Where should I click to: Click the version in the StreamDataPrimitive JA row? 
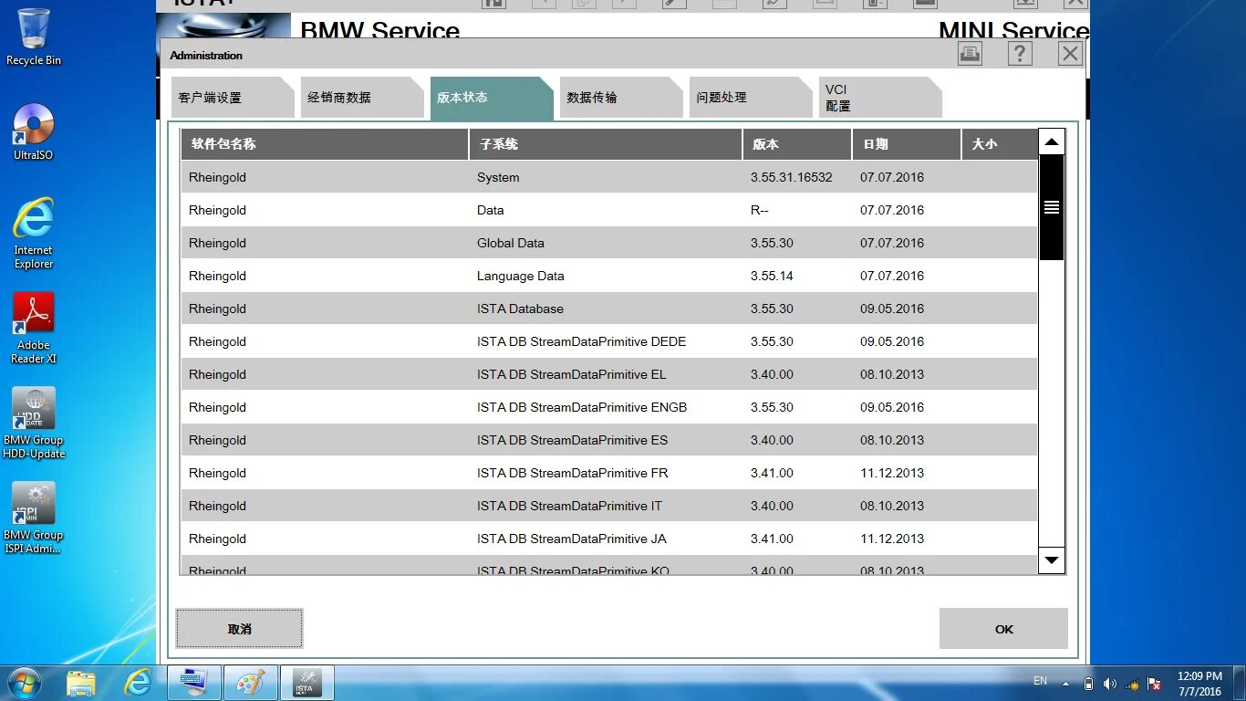[772, 539]
